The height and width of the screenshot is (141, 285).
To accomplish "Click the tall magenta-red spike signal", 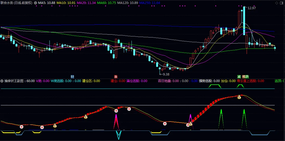I will pos(116,122).
